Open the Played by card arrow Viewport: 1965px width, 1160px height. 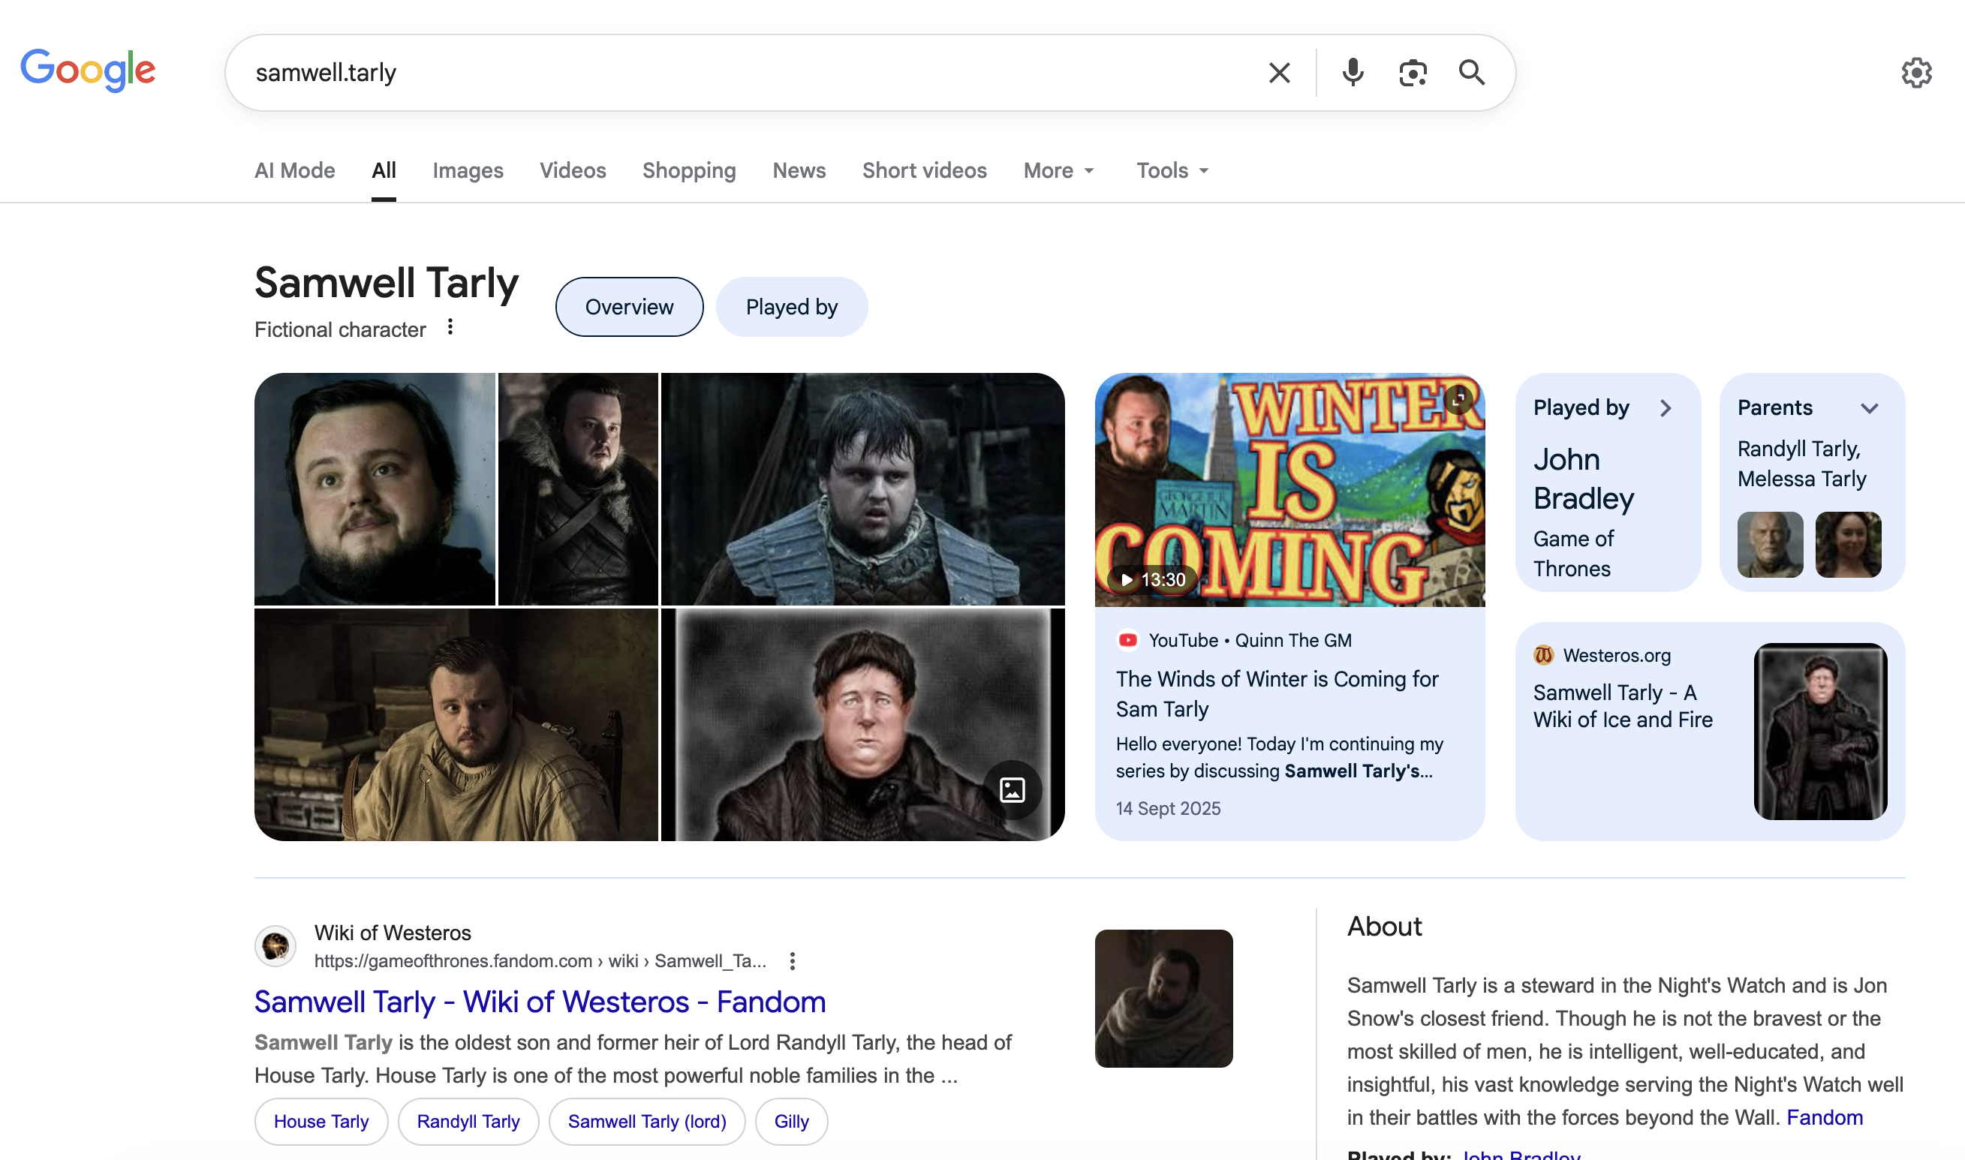click(x=1666, y=408)
